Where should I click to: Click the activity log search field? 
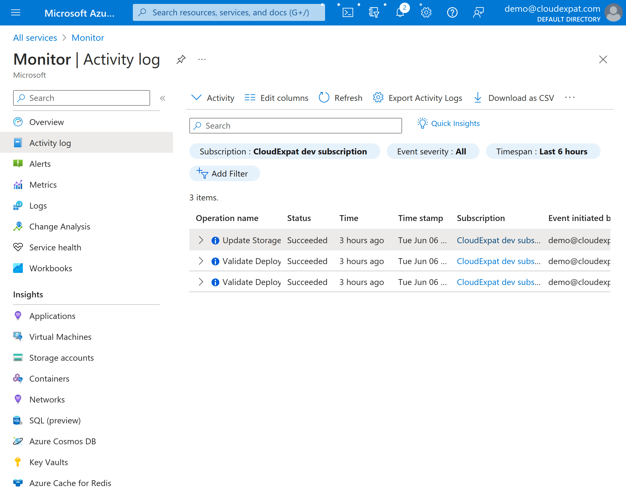296,126
